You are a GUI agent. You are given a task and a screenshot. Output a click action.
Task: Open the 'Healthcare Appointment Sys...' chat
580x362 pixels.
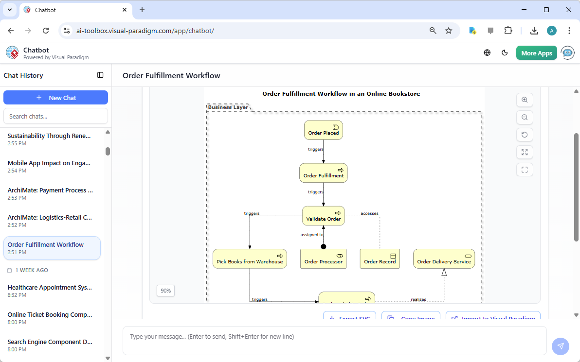pyautogui.click(x=50, y=287)
